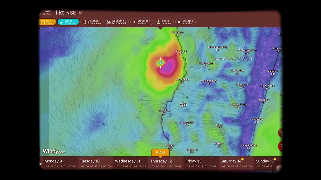This screenshot has height=180, width=321.
Task: Click Manakara city label on map
Action: click(x=257, y=119)
